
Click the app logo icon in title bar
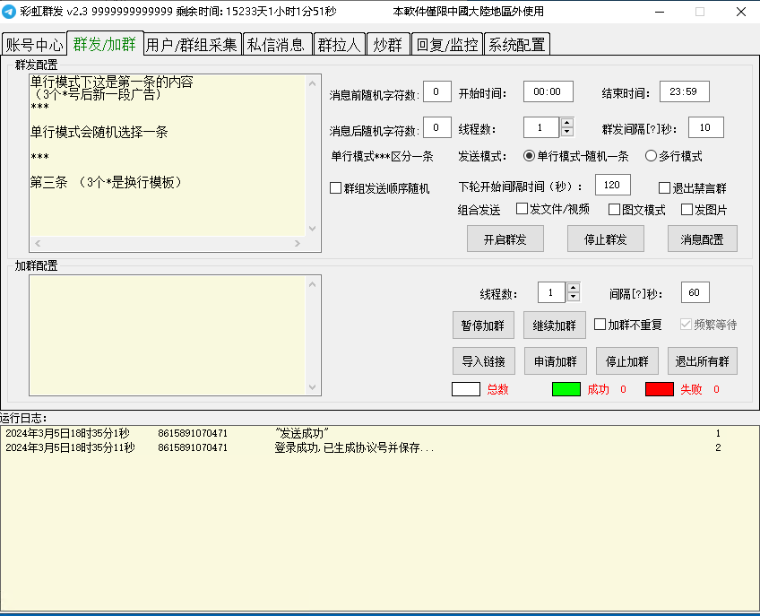(x=9, y=12)
